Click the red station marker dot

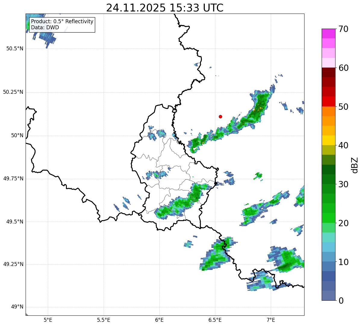(x=220, y=116)
